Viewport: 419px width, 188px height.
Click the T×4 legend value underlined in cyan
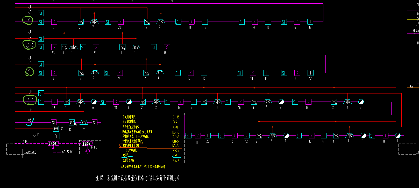point(175,155)
